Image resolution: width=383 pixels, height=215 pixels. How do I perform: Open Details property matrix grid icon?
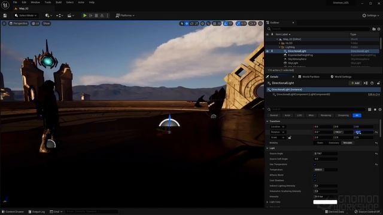(x=369, y=109)
